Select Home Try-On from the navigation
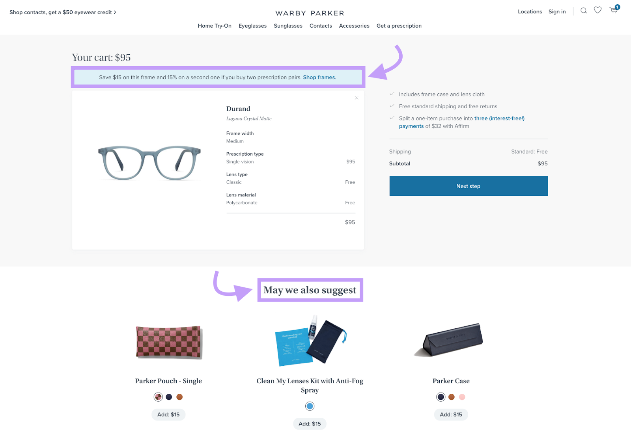The image size is (631, 439). [215, 26]
